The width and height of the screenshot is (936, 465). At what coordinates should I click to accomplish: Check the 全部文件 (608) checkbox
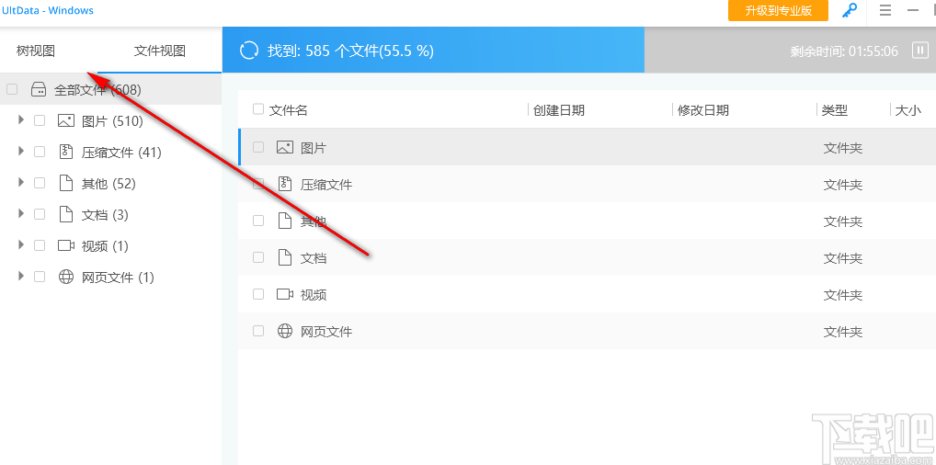tap(12, 89)
